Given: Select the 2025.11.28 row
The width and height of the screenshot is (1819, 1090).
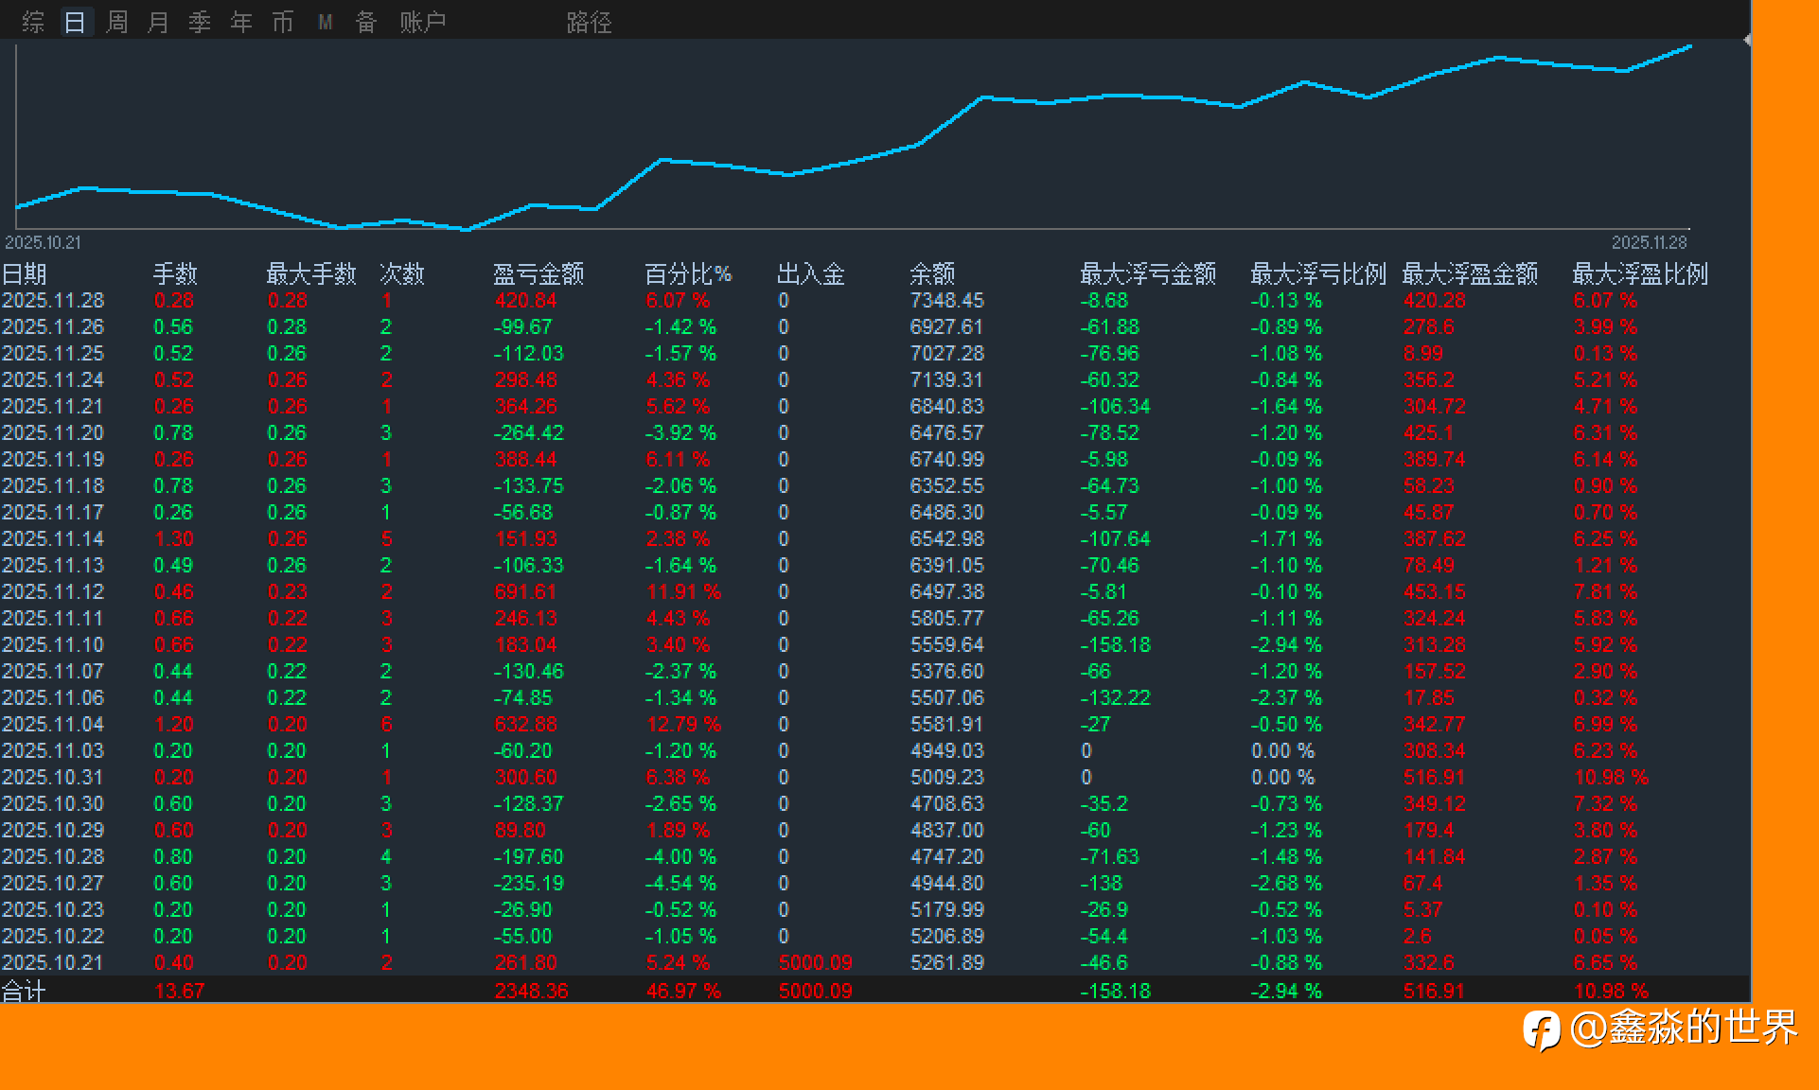Looking at the screenshot, I should 53,301.
